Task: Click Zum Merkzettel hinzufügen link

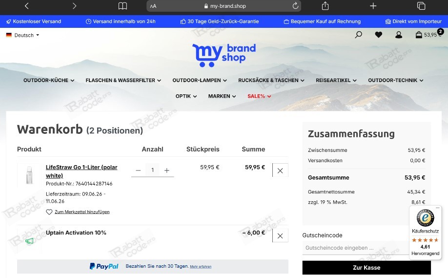Action: pos(82,212)
